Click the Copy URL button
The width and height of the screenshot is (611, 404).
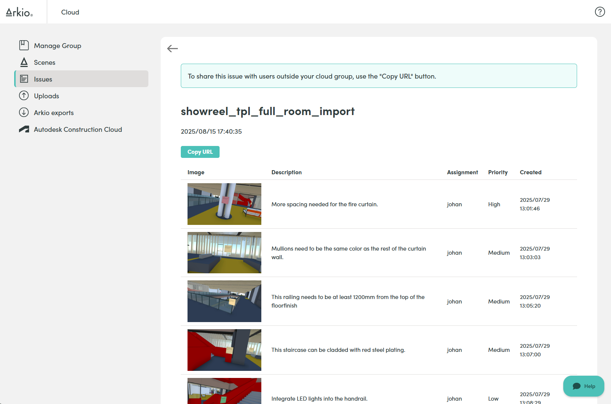click(x=200, y=152)
